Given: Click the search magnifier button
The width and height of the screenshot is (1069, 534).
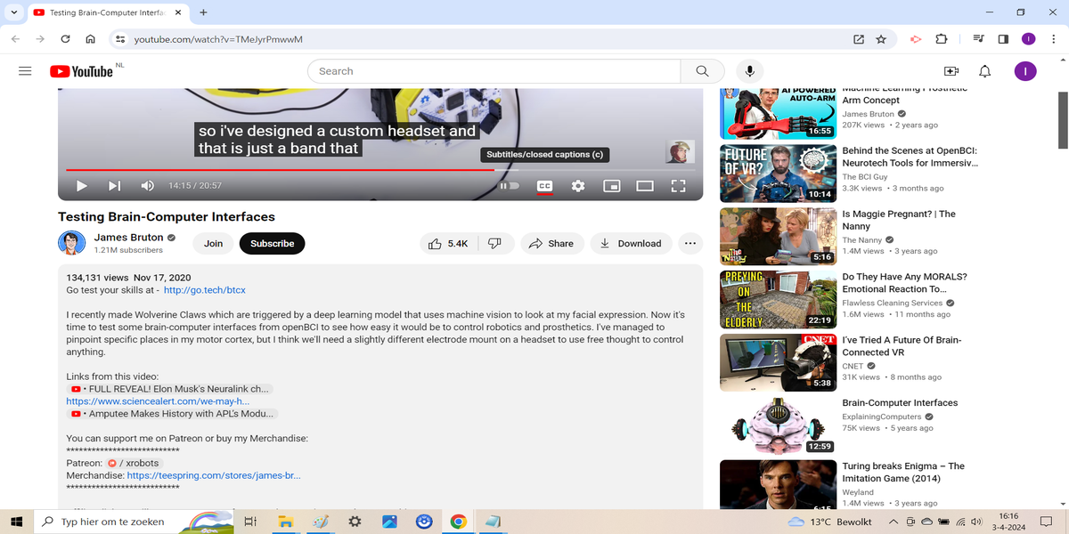Looking at the screenshot, I should coord(703,71).
